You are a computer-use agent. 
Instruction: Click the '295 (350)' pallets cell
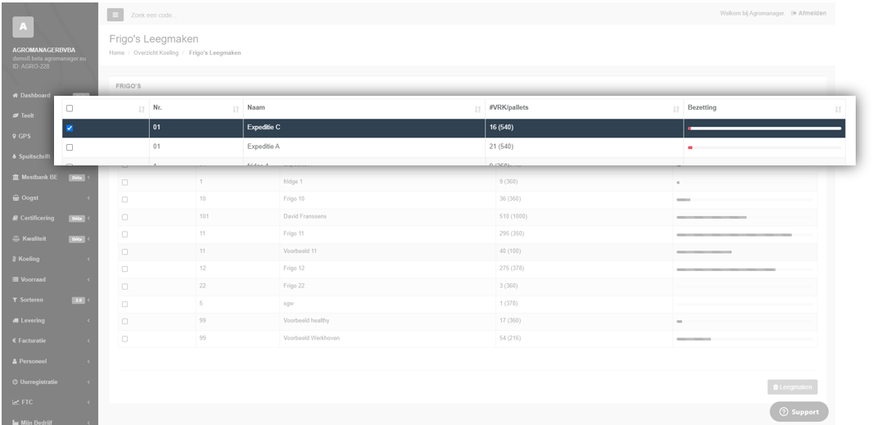584,233
